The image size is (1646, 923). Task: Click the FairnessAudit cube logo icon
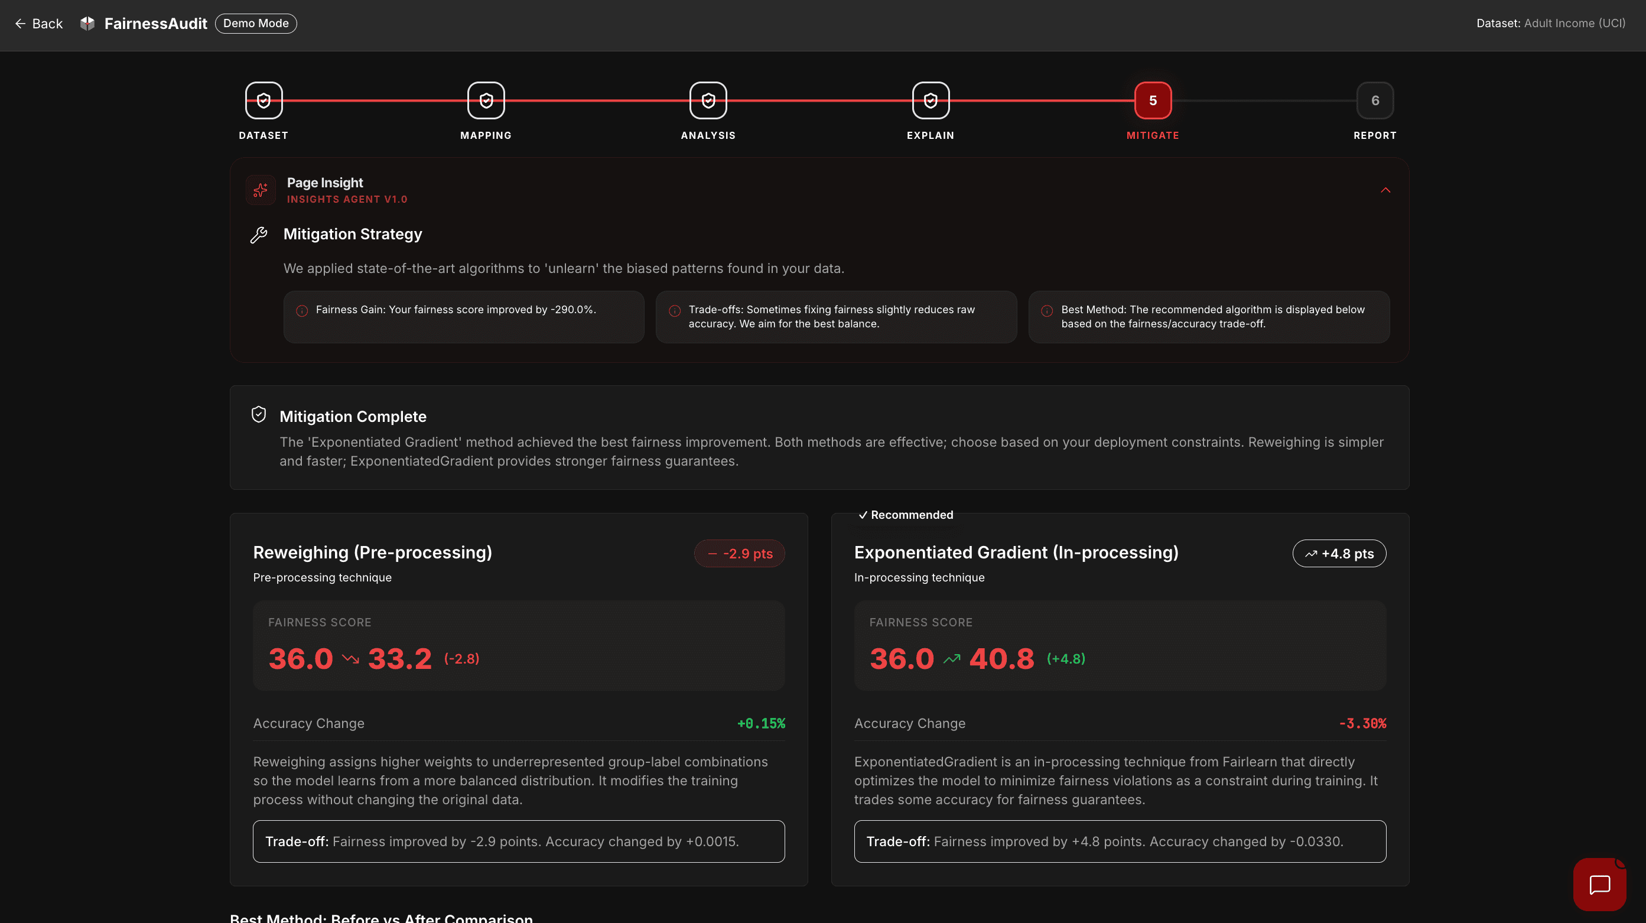point(87,24)
